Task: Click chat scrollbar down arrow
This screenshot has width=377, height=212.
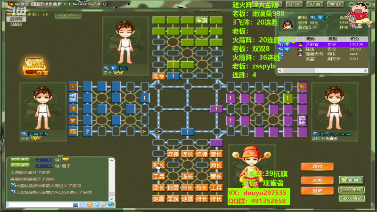Action: 112,199
